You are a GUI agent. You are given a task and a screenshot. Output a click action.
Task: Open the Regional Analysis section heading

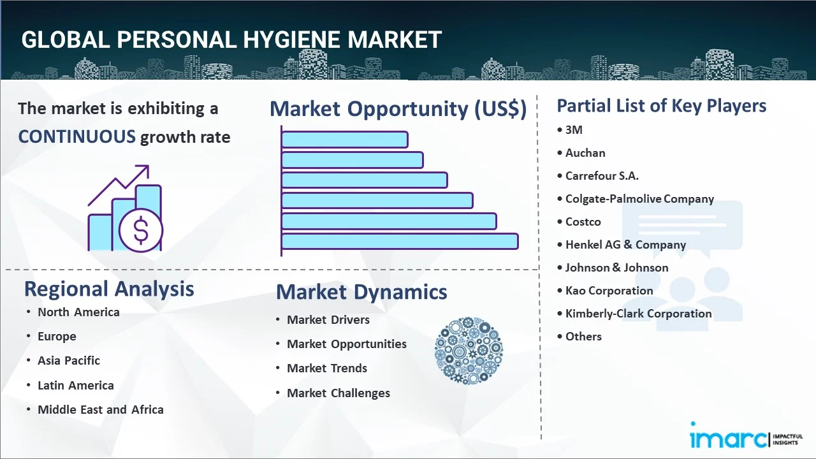pyautogui.click(x=108, y=289)
